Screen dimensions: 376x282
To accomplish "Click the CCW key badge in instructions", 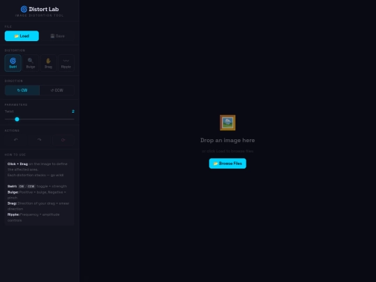I will click(x=31, y=187).
